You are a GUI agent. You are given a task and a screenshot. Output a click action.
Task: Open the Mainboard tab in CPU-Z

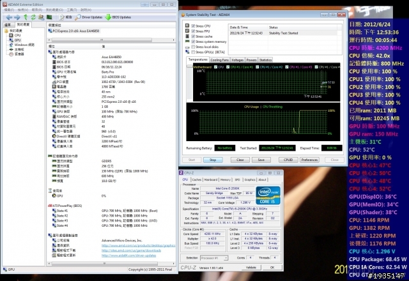pos(210,180)
